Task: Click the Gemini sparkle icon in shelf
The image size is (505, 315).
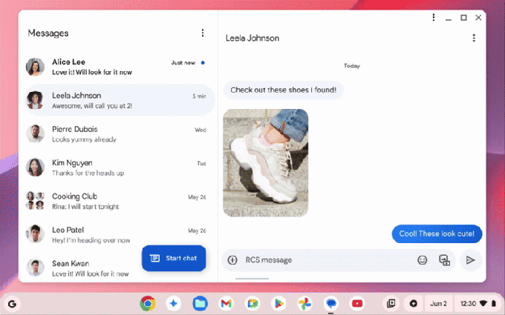Action: coord(173,303)
